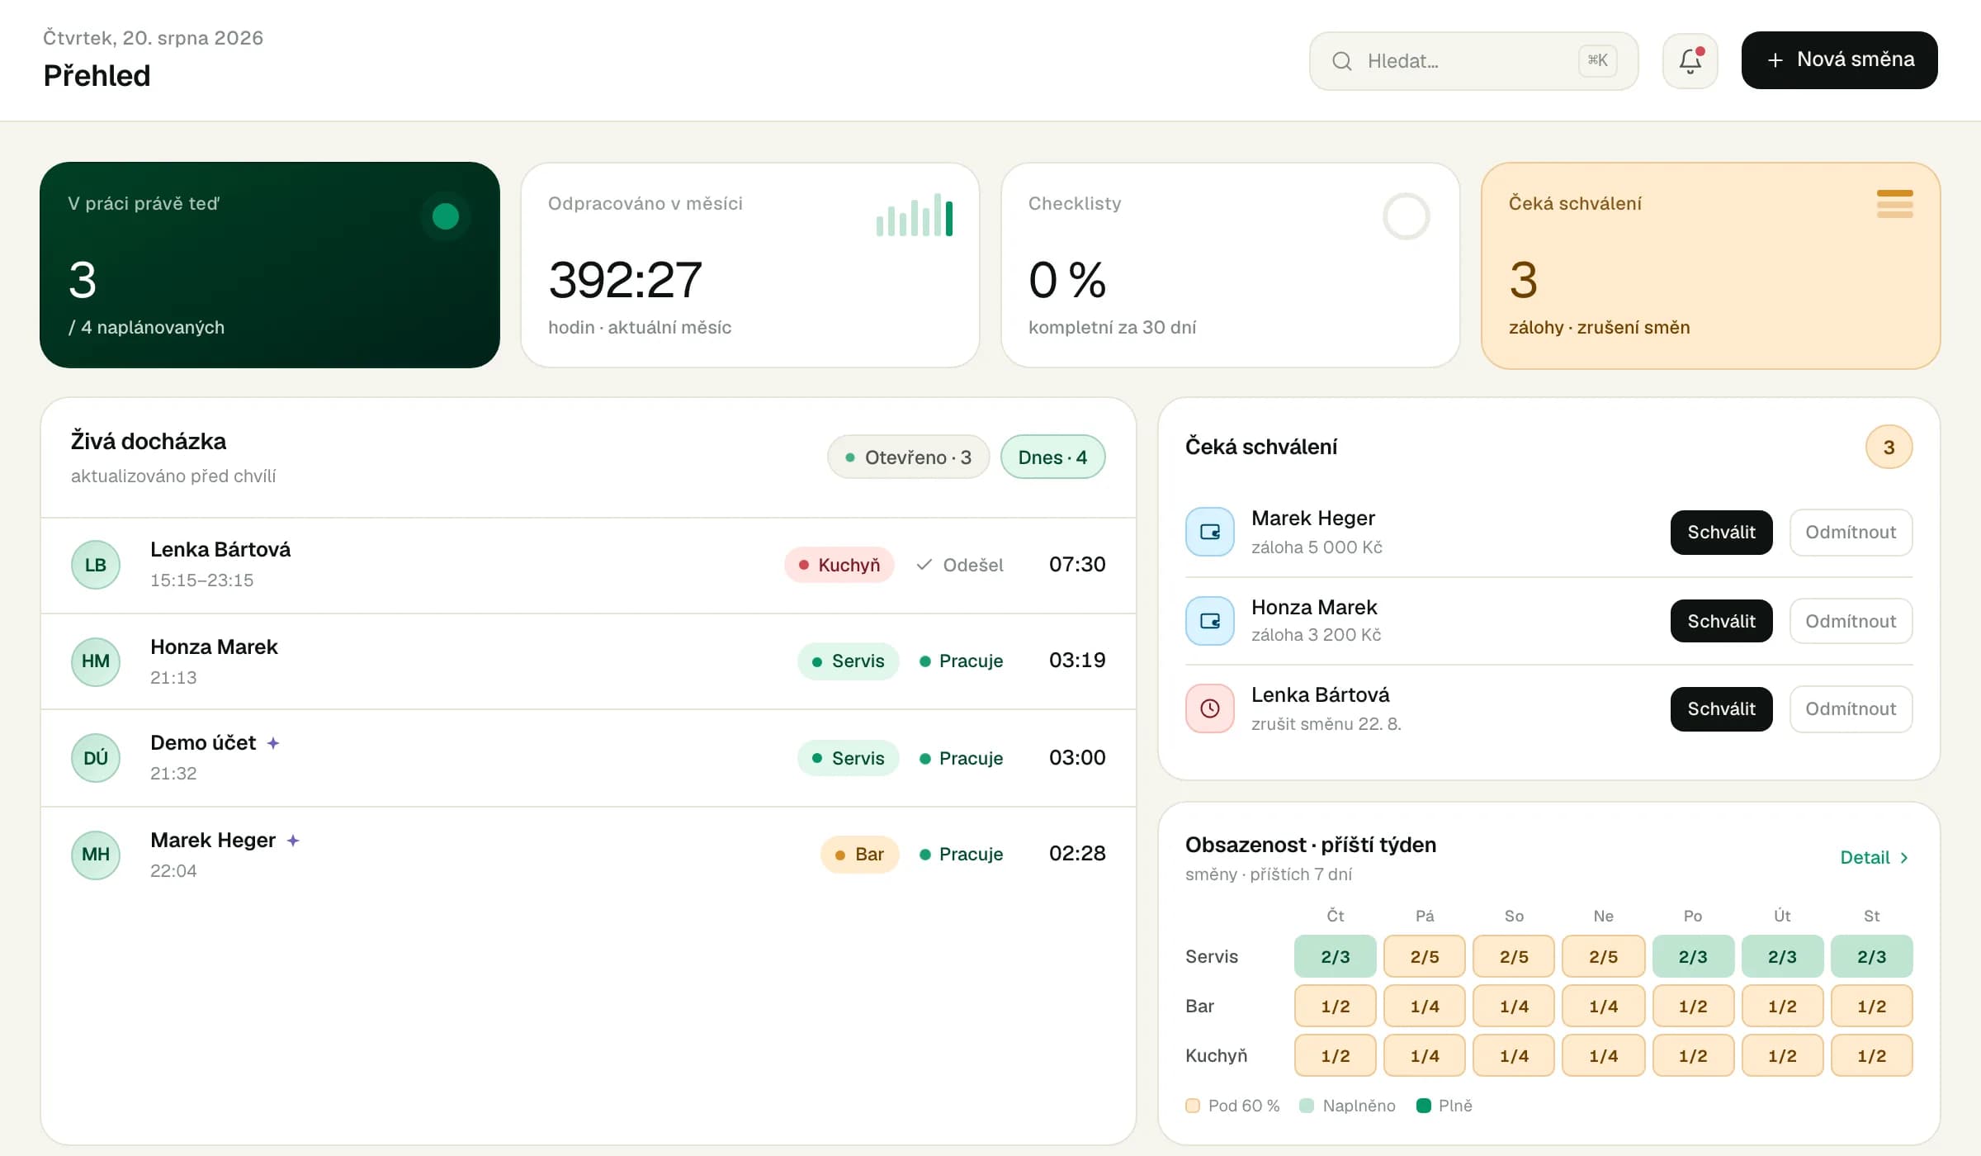Click the Plně legend swatch
1981x1156 pixels.
(1423, 1106)
